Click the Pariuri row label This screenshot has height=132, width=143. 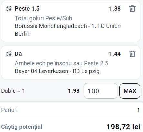9,110
